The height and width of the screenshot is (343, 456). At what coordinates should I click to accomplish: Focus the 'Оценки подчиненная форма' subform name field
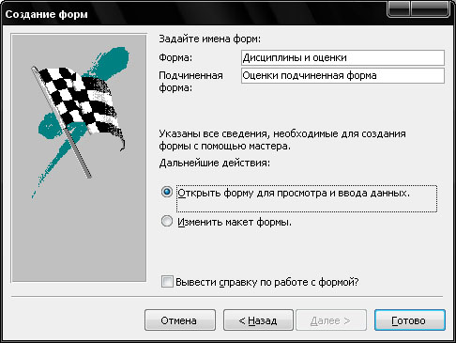coord(342,75)
